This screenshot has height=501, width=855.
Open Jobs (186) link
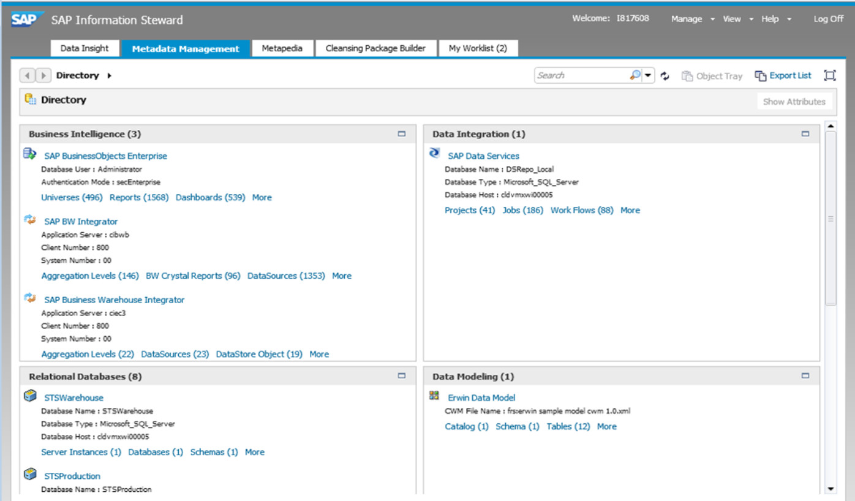(523, 210)
